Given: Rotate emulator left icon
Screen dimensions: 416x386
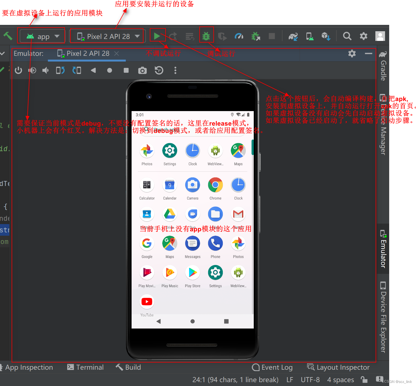Looking at the screenshot, I should [x=60, y=70].
